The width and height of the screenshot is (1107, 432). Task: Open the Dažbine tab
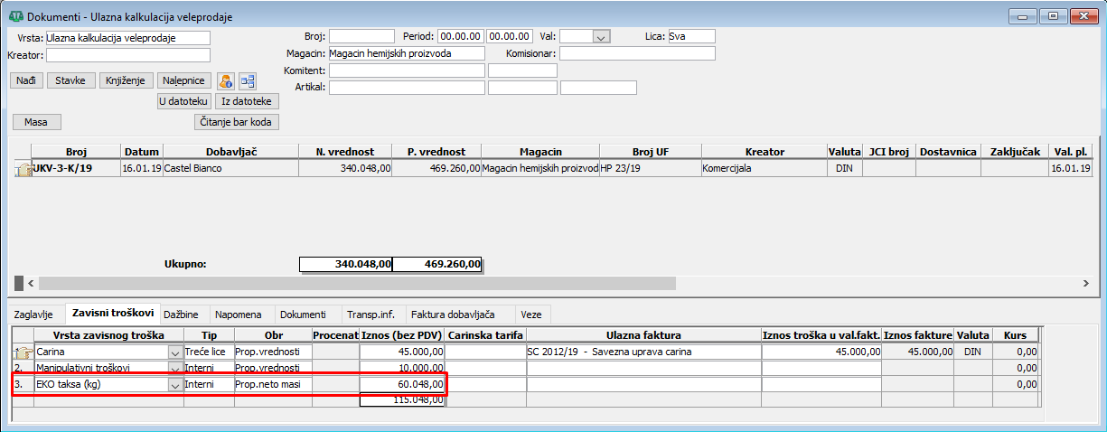point(187,315)
